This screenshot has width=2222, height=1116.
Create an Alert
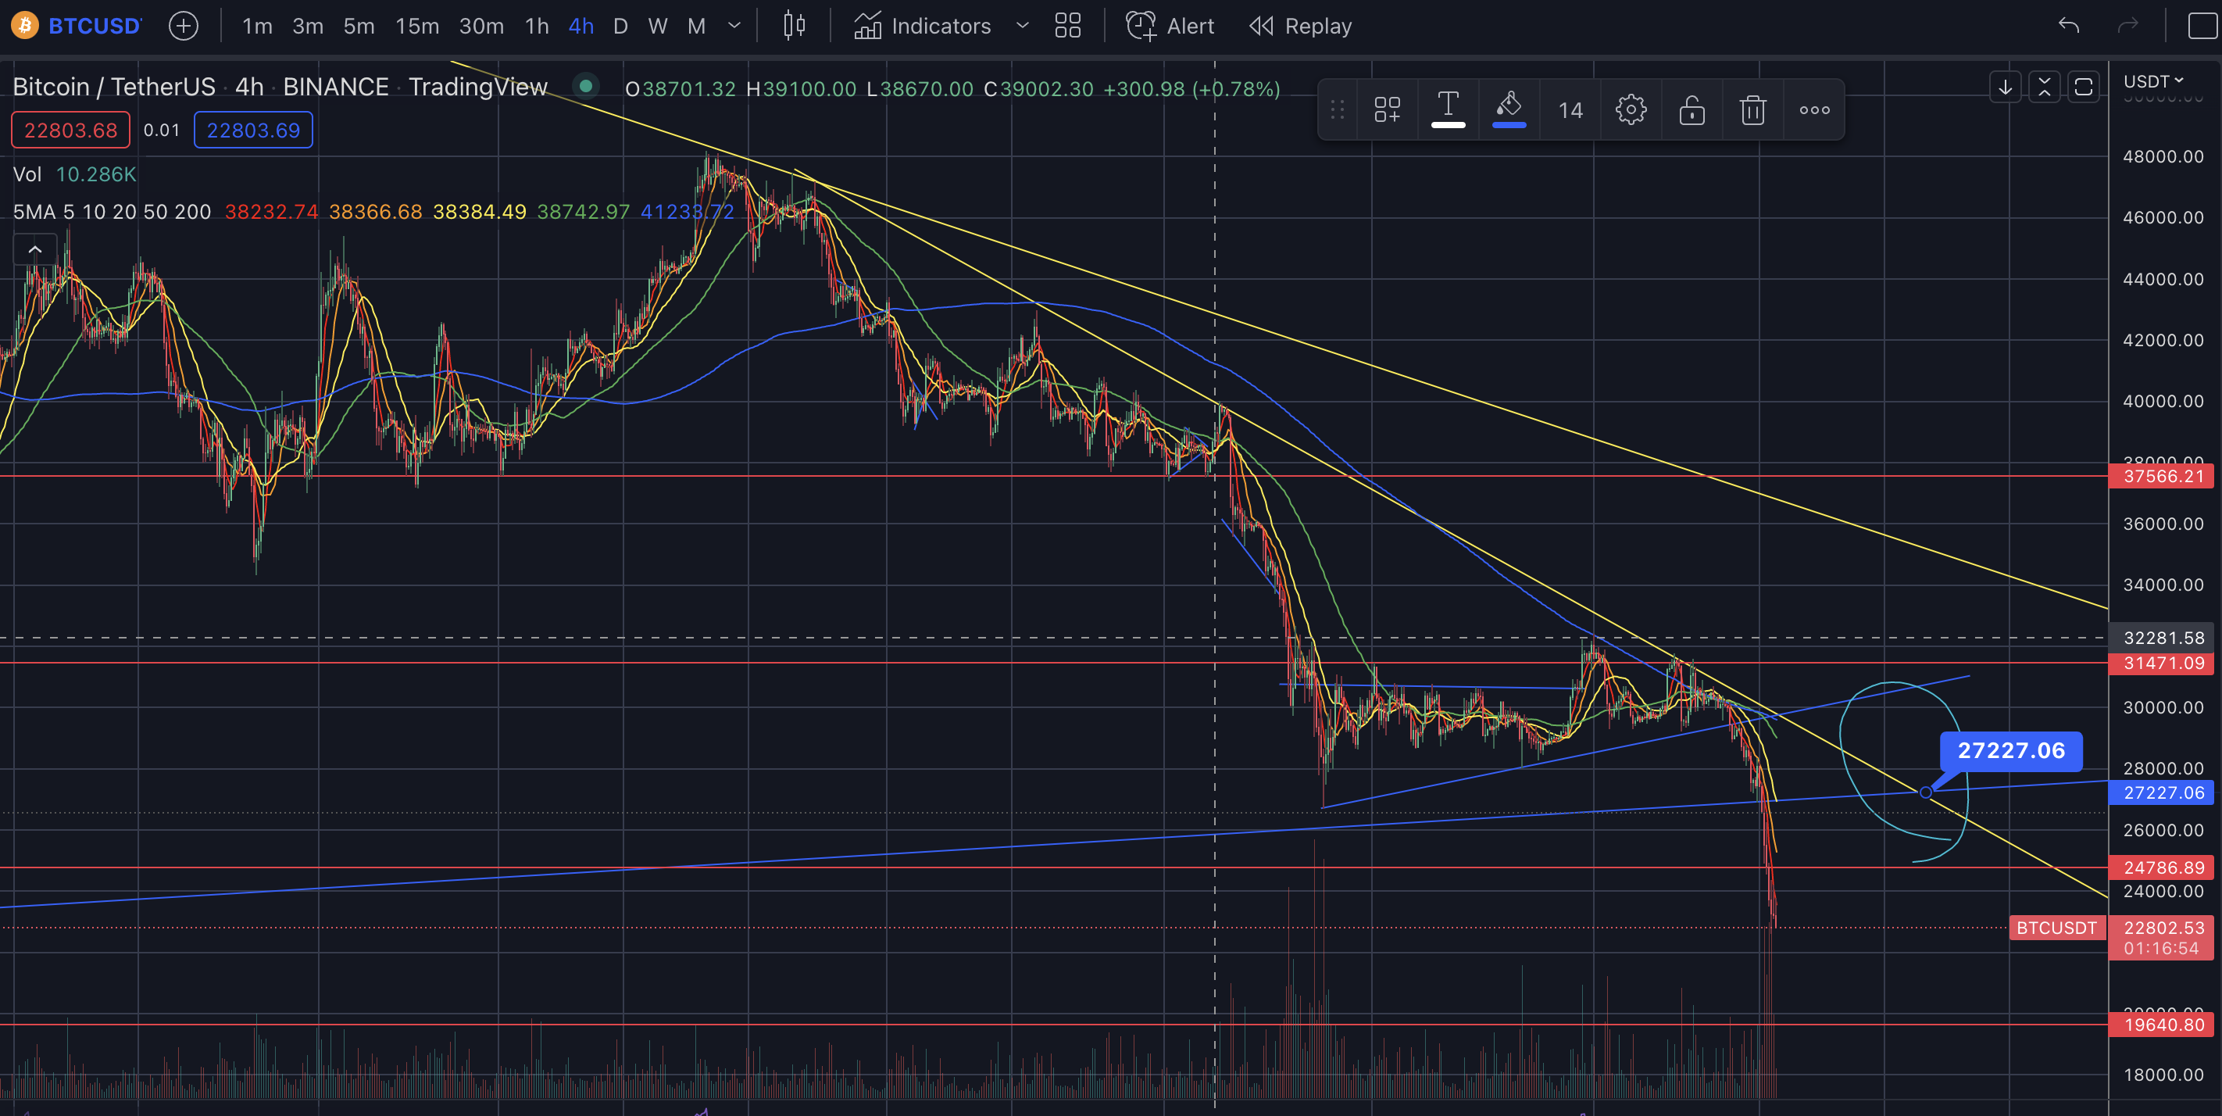(1170, 26)
